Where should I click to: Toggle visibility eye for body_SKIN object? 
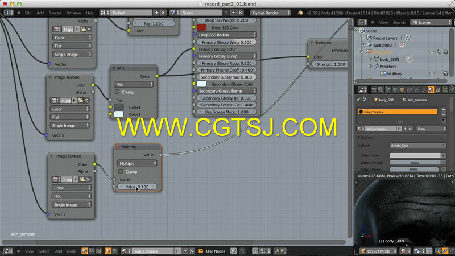432,52
